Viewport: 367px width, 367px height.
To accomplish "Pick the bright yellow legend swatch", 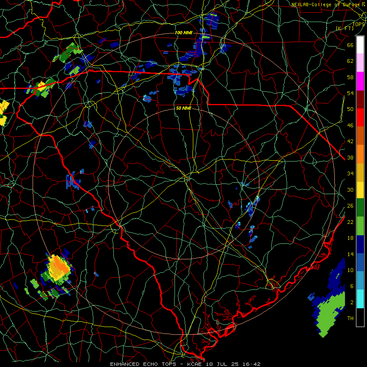I will point(360,190).
